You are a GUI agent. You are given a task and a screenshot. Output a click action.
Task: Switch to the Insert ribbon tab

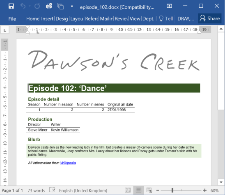click(x=47, y=18)
